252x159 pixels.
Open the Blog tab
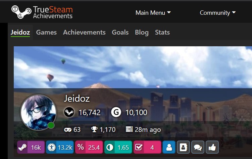click(142, 33)
